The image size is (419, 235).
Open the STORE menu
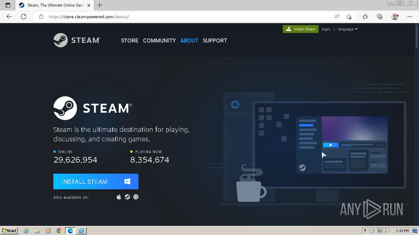point(130,40)
